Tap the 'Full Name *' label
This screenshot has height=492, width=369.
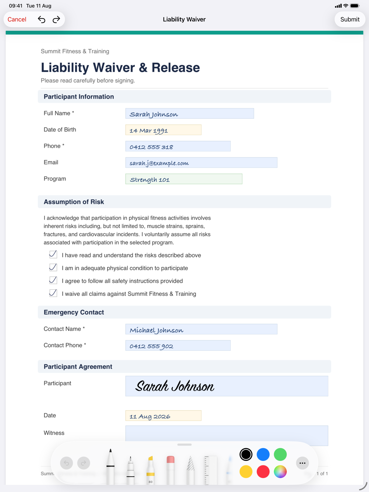(59, 113)
